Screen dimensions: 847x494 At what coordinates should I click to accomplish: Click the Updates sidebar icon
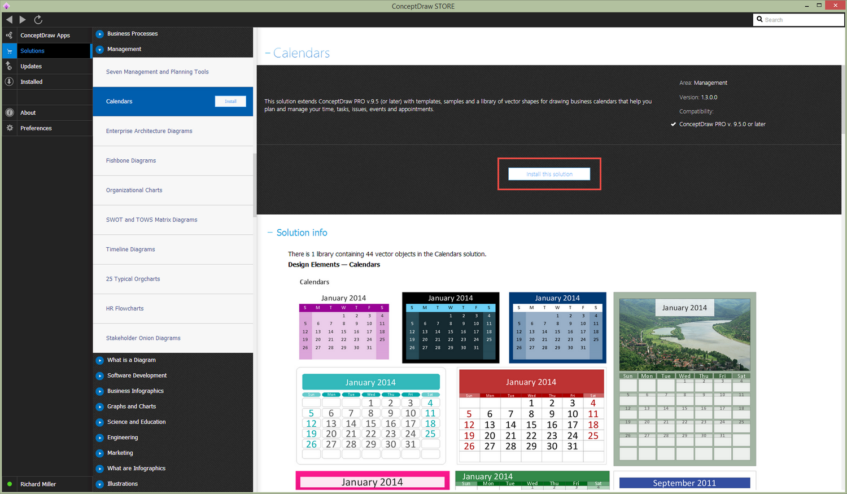pos(9,66)
